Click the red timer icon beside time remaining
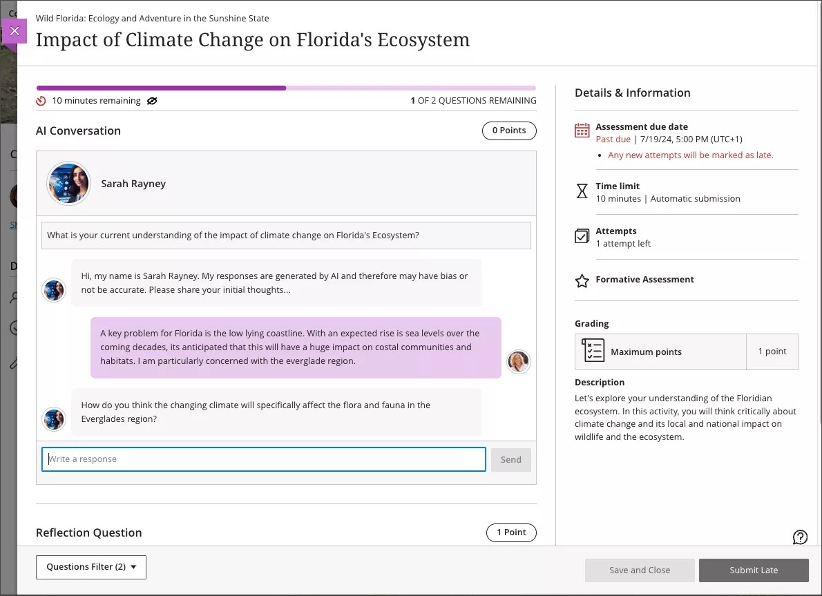Viewport: 822px width, 596px height. tap(41, 100)
